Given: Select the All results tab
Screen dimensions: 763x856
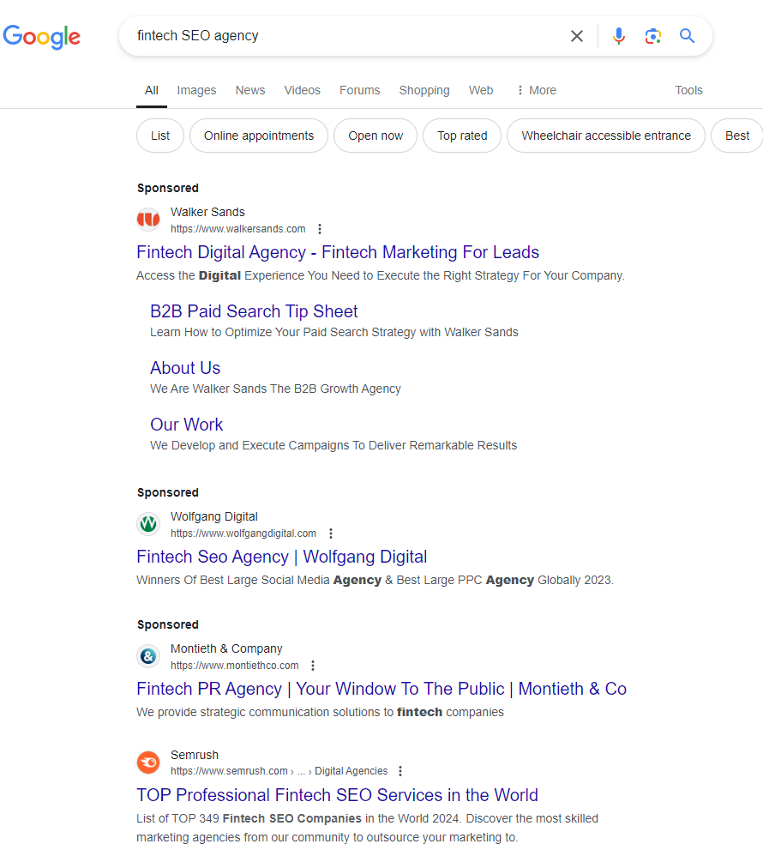Looking at the screenshot, I should coord(151,90).
